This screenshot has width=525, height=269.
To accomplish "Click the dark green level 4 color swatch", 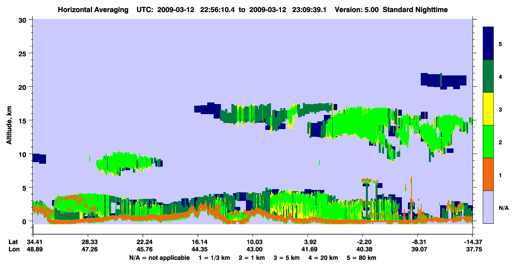I will pyautogui.click(x=488, y=76).
